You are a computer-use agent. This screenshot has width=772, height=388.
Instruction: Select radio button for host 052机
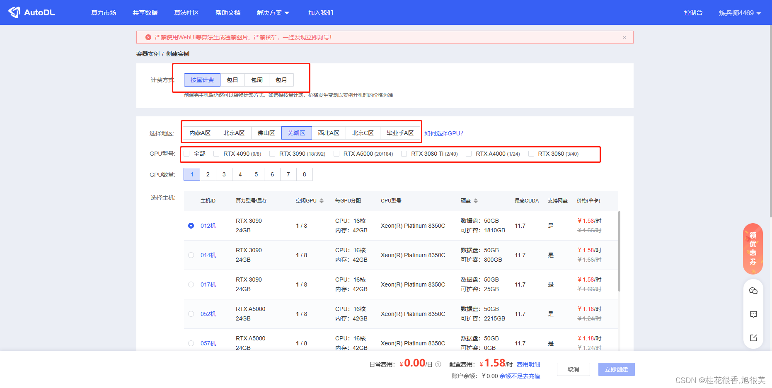coord(191,314)
